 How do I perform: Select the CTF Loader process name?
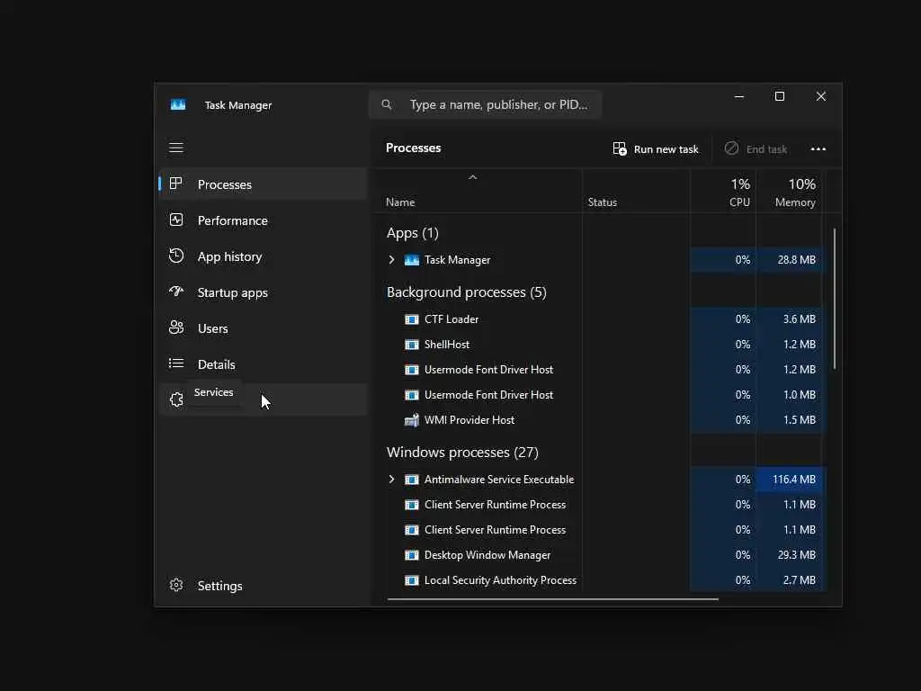tap(452, 319)
